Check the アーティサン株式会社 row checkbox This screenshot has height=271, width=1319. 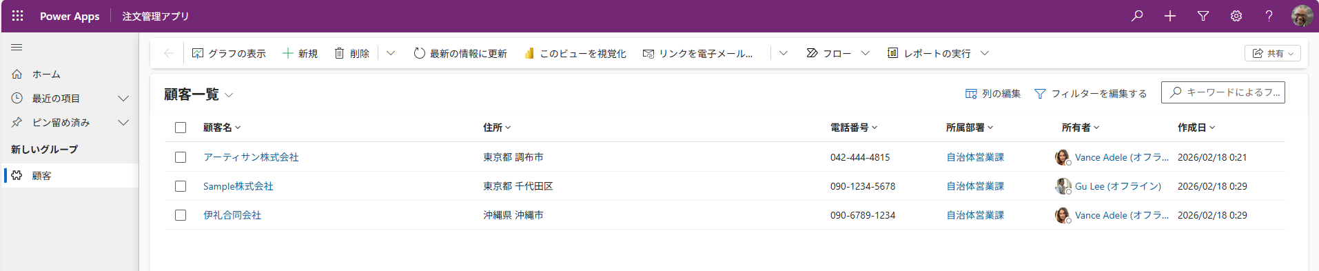[x=181, y=157]
